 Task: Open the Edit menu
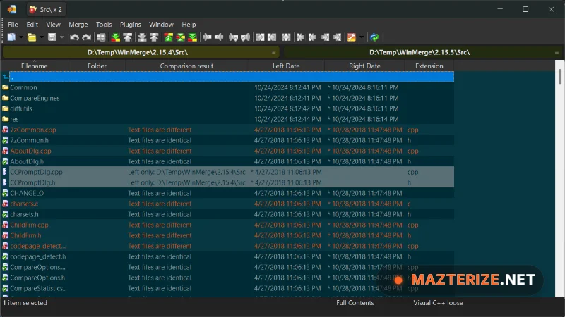[32, 25]
